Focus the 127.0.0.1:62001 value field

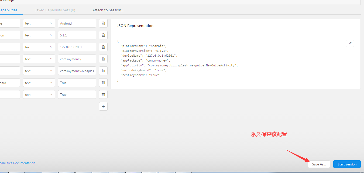pyautogui.click(x=77, y=47)
